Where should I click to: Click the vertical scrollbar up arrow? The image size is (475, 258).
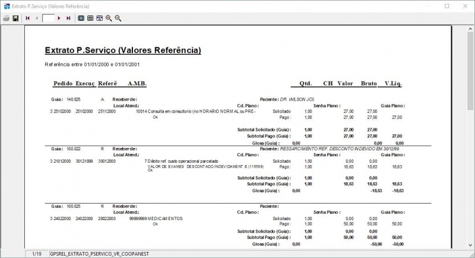tap(470, 29)
